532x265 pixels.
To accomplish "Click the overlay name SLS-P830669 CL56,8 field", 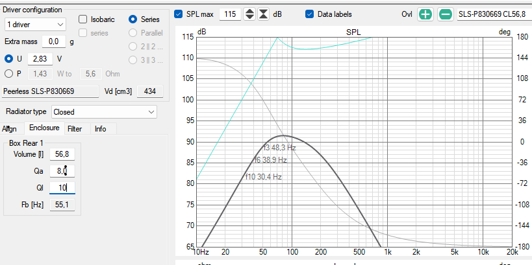I will tap(494, 14).
